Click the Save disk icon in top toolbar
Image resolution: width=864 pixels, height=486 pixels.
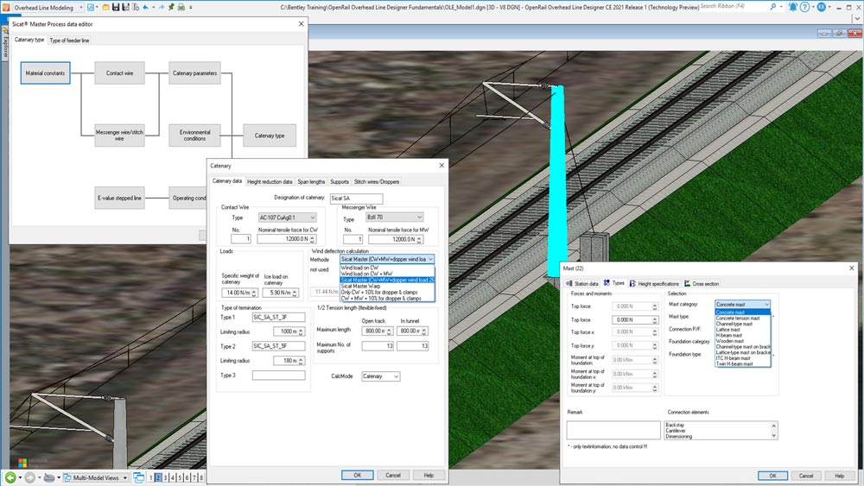(116, 7)
